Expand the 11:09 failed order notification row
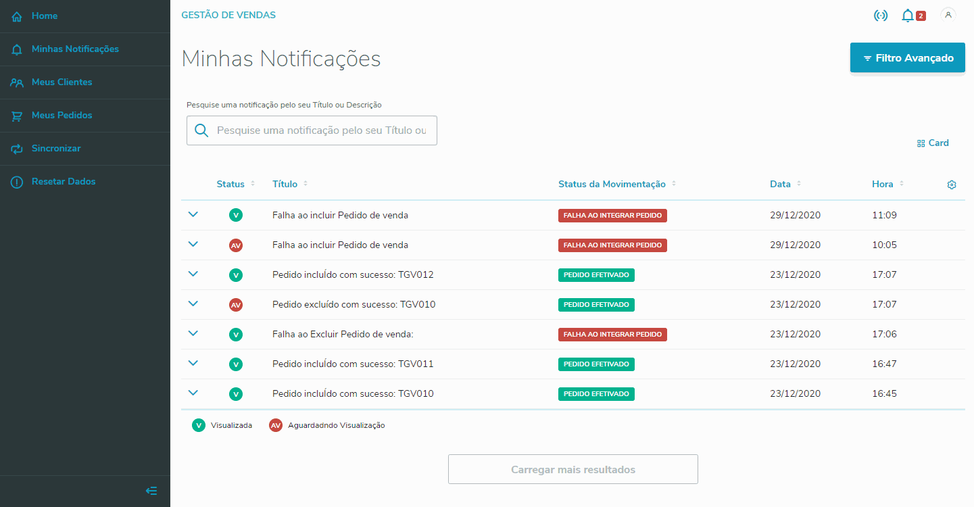974x507 pixels. point(193,214)
